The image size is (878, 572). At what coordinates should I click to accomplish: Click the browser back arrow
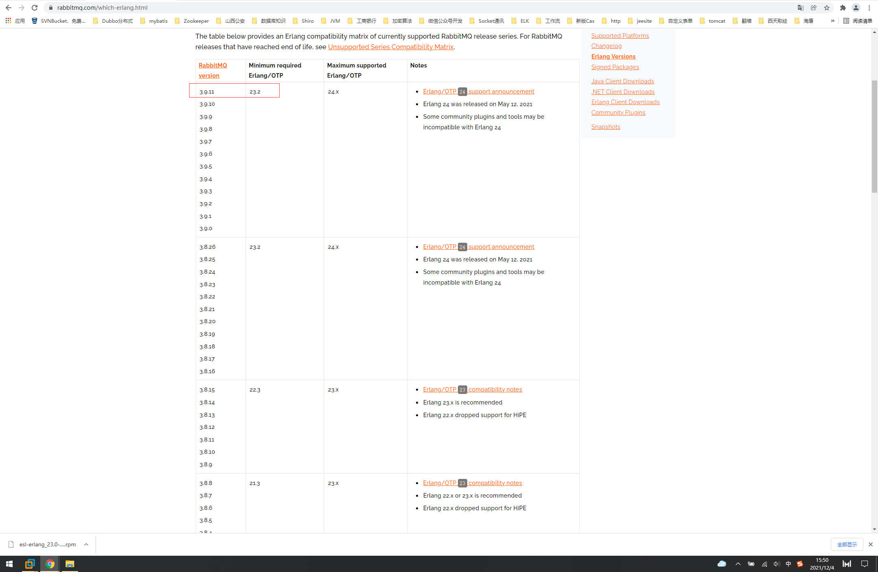coord(9,8)
